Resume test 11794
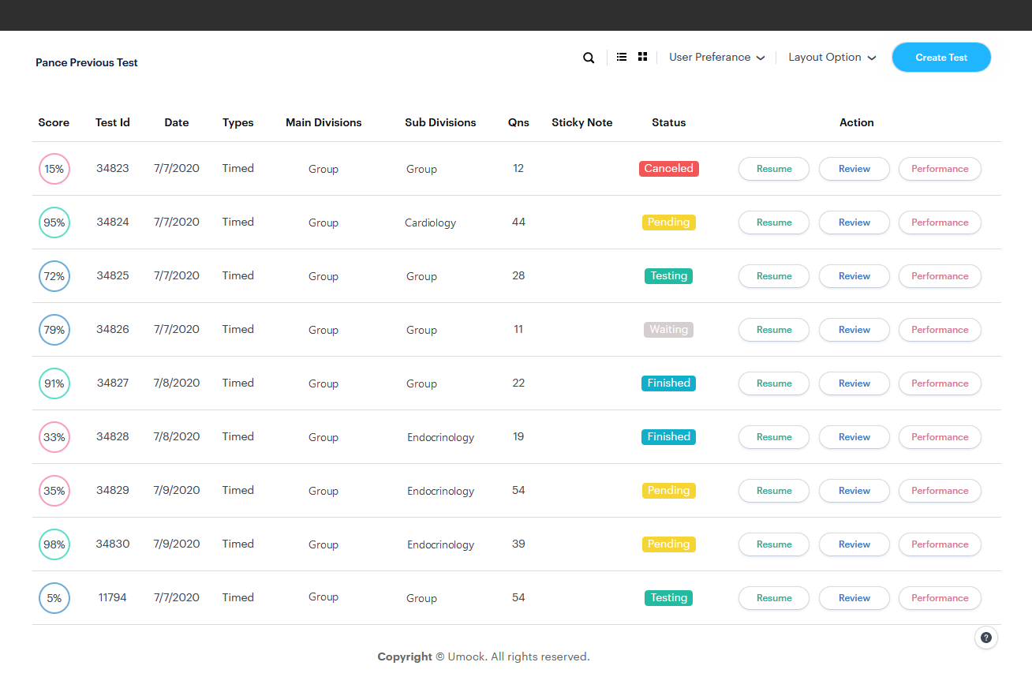Viewport: 1032px width, 677px height. coord(774,598)
